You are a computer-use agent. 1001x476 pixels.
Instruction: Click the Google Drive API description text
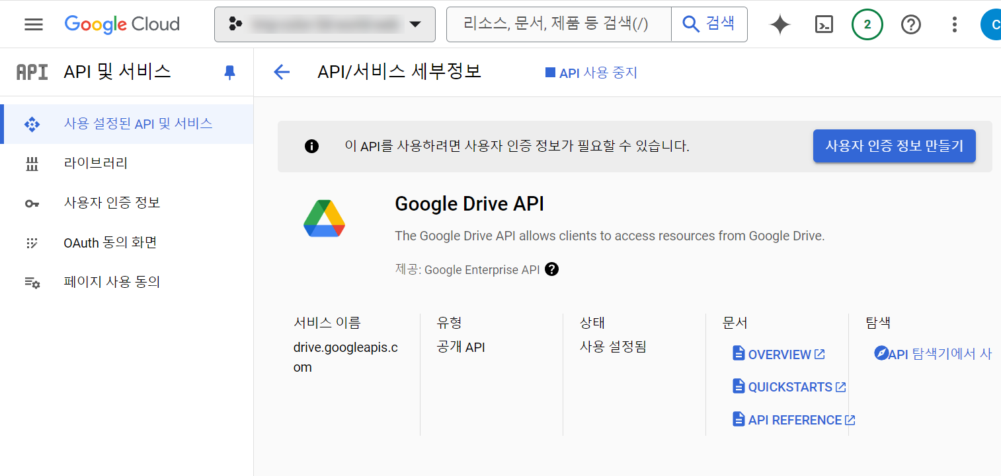click(610, 236)
